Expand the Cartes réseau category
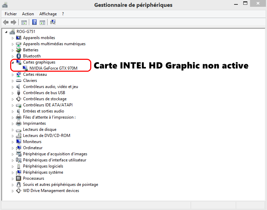 point(13,74)
